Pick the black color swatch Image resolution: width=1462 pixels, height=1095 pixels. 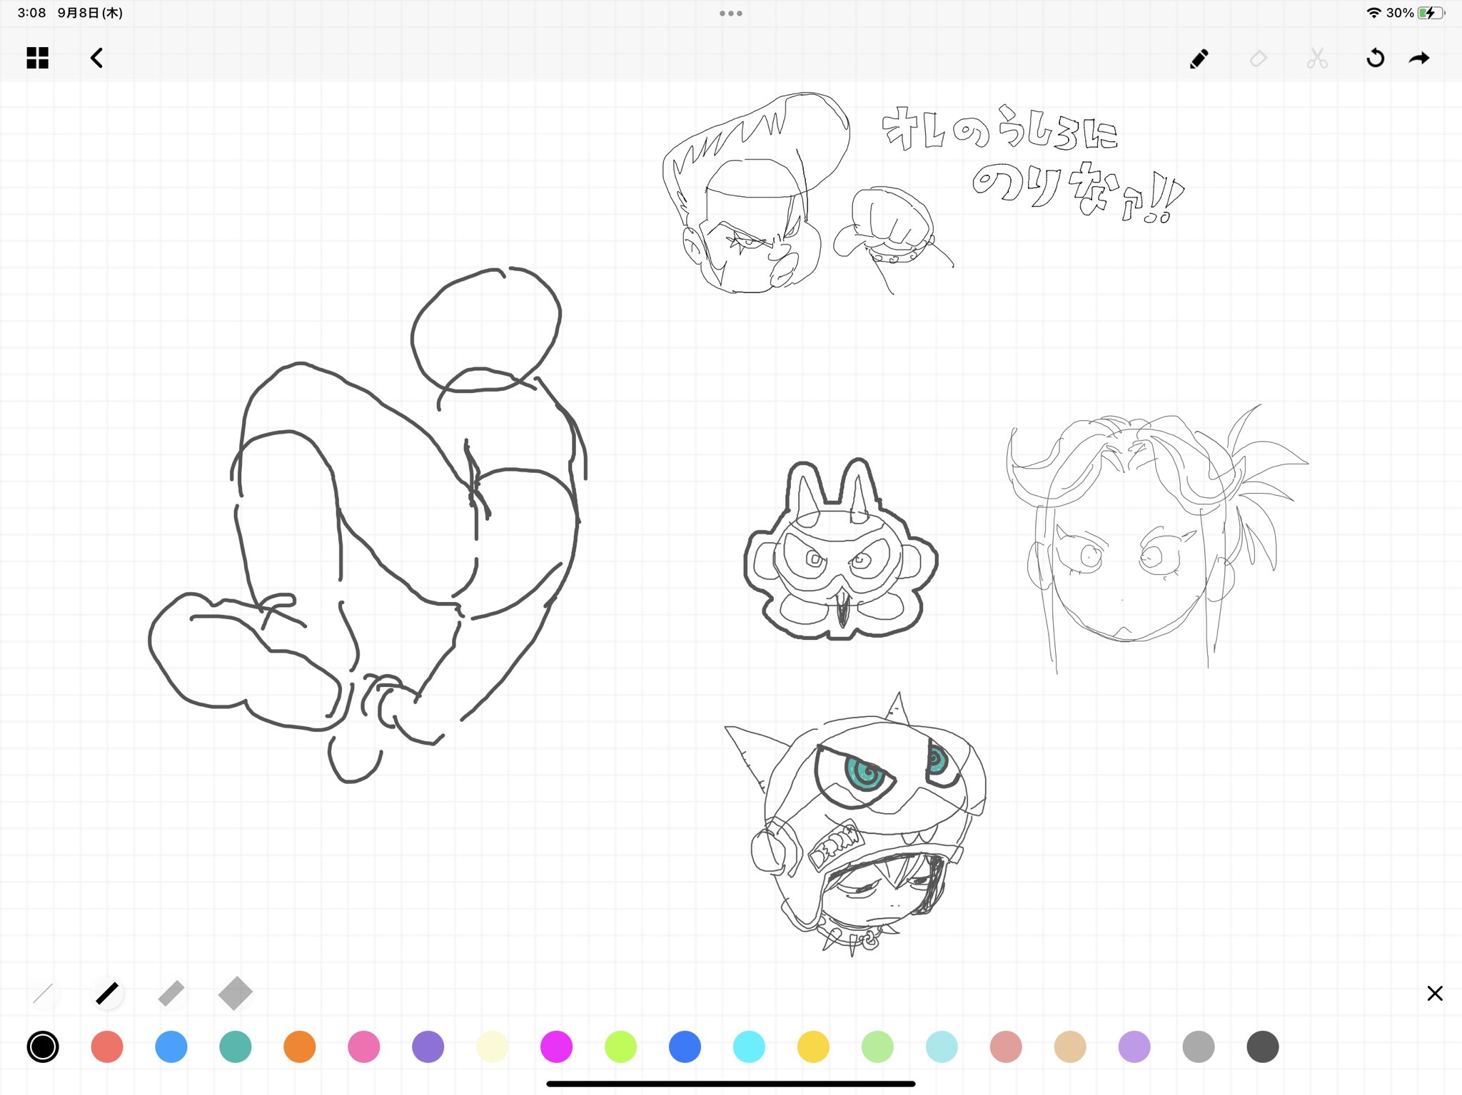(x=43, y=1046)
